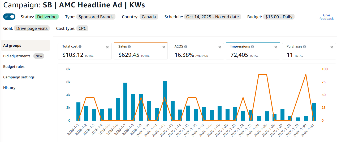Screen dimensions: 337x142
Task: Remove the Impressions metric card
Action: (275, 47)
